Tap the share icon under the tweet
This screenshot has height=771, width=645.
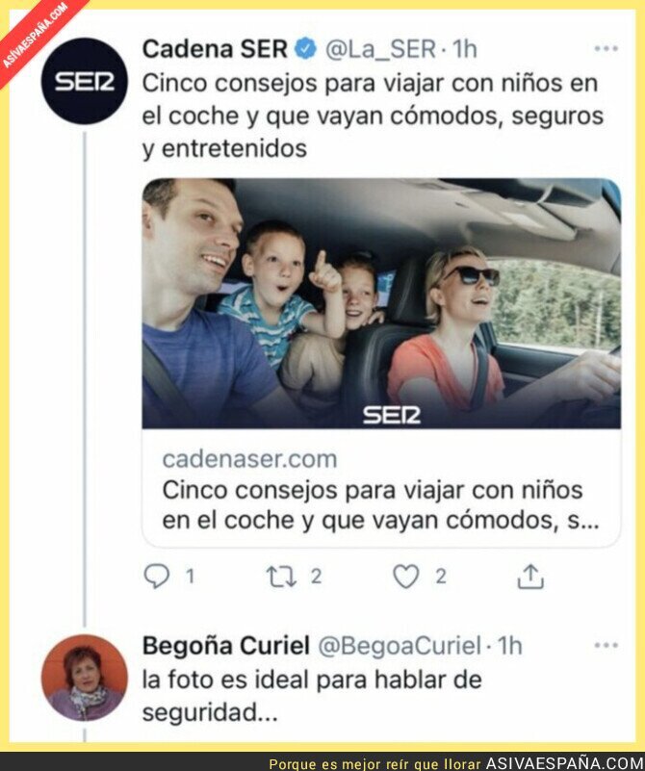tap(530, 577)
